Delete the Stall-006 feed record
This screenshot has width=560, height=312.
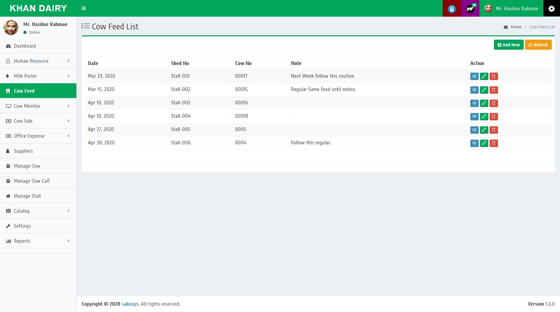pyautogui.click(x=494, y=143)
